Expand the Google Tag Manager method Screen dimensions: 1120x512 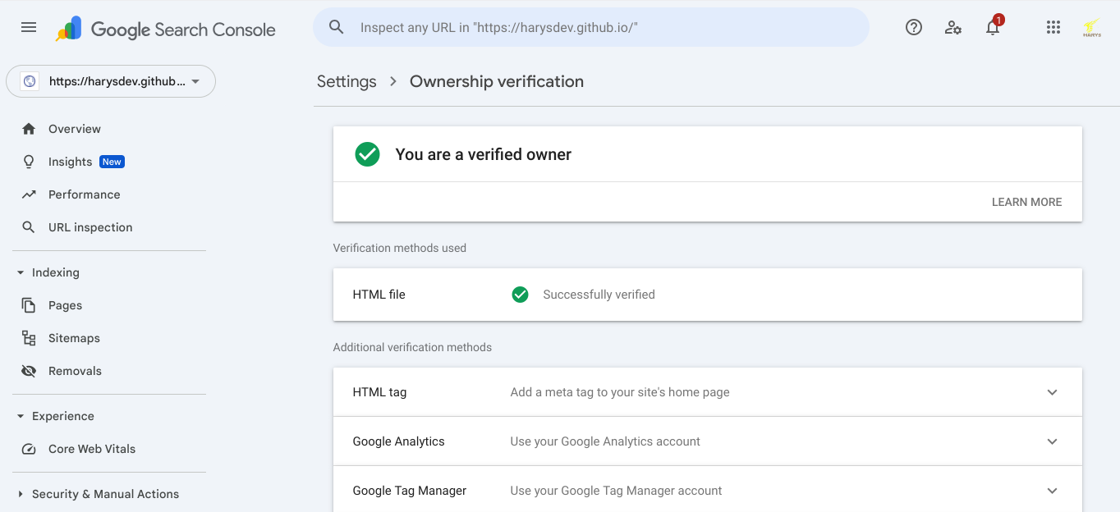pyautogui.click(x=708, y=491)
